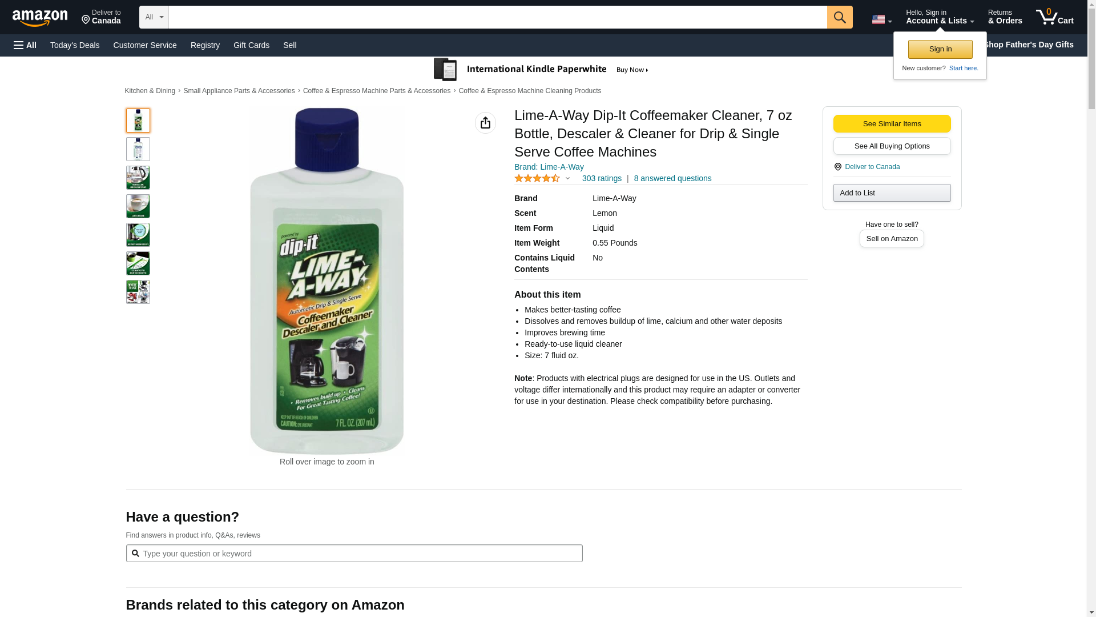Image resolution: width=1096 pixels, height=617 pixels.
Task: Expand the search category All dropdown
Action: click(x=154, y=17)
